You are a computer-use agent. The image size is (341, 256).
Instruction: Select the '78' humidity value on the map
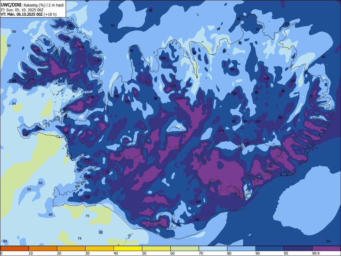click(x=79, y=238)
